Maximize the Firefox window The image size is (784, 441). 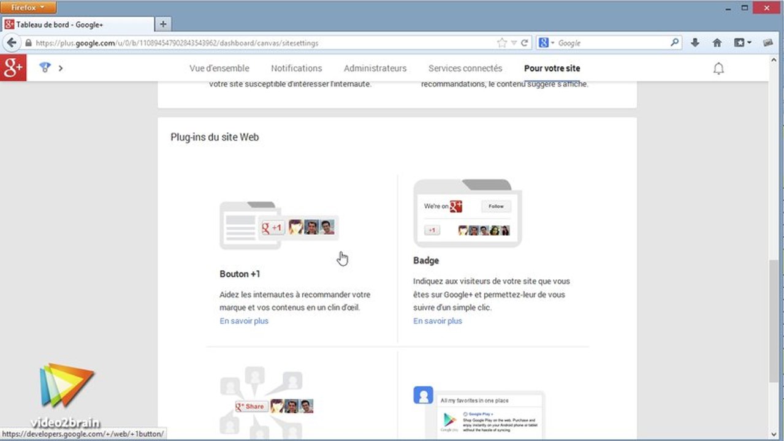click(745, 8)
